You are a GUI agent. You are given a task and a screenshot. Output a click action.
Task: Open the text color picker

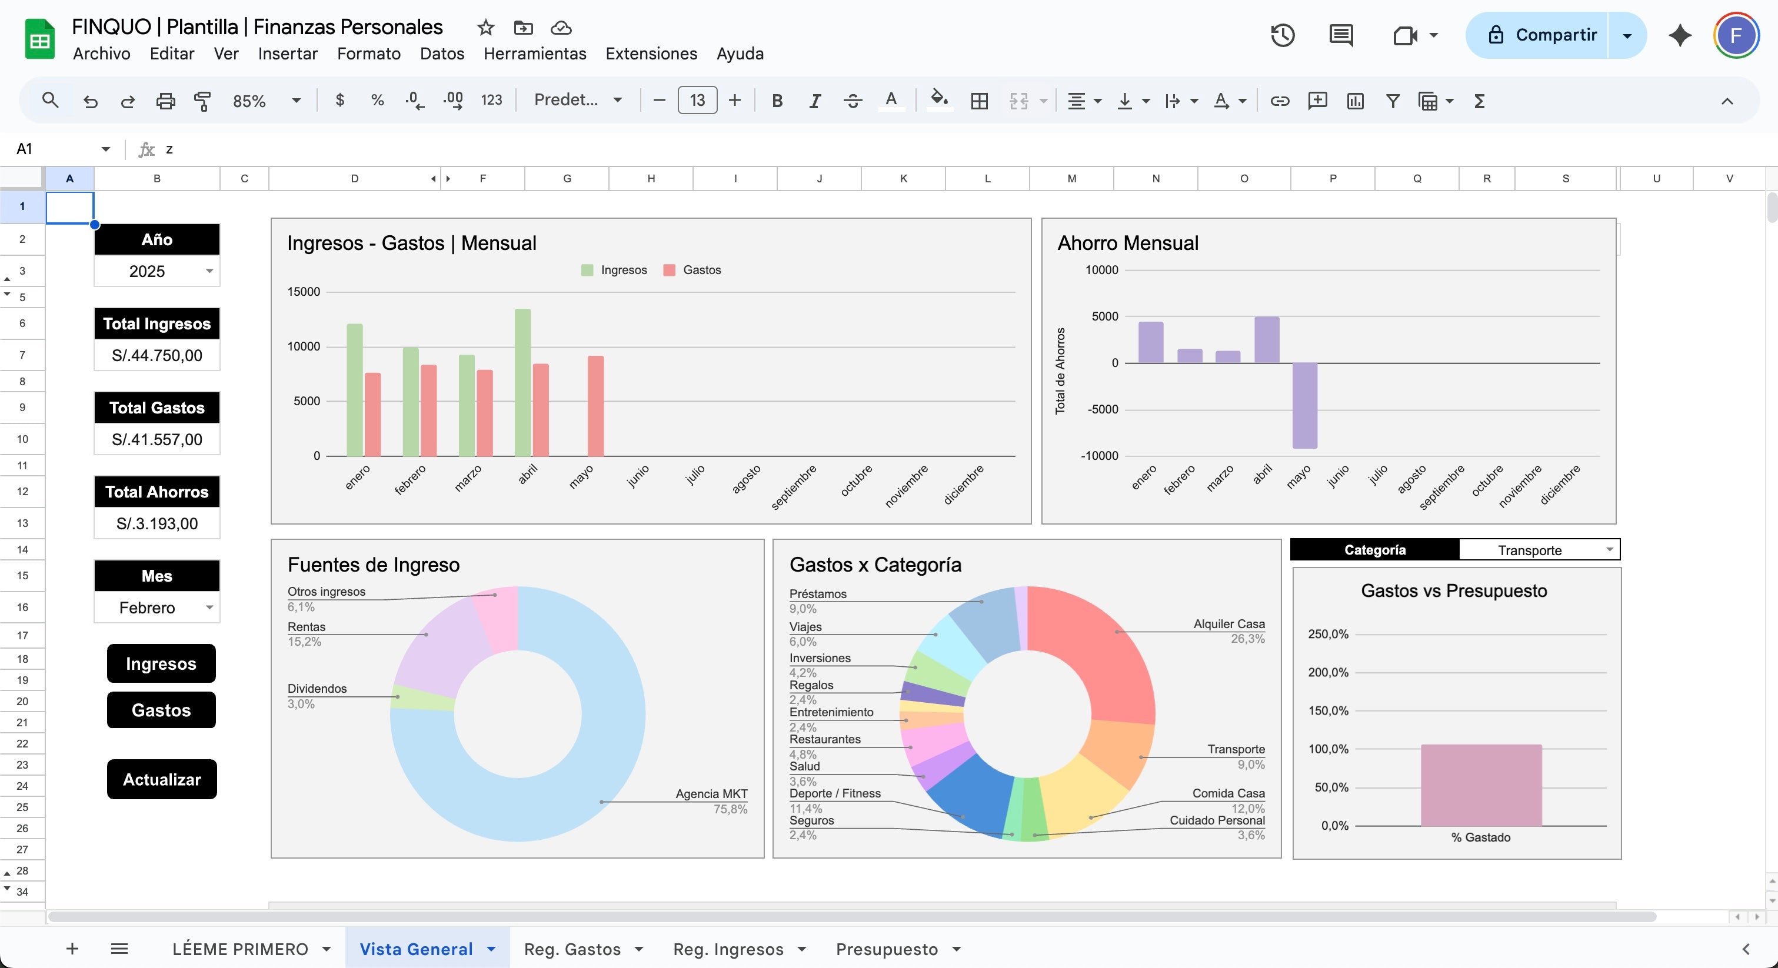pyautogui.click(x=891, y=101)
